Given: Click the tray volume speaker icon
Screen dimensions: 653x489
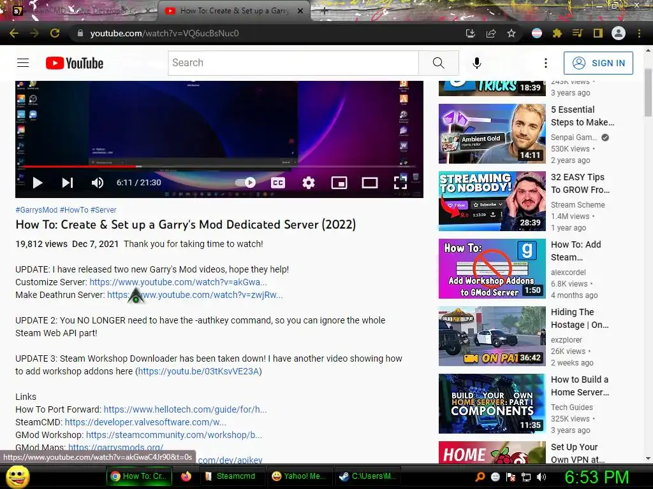Looking at the screenshot, I should 541,477.
